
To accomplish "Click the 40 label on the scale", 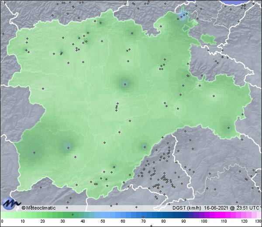I will pos(83,221).
